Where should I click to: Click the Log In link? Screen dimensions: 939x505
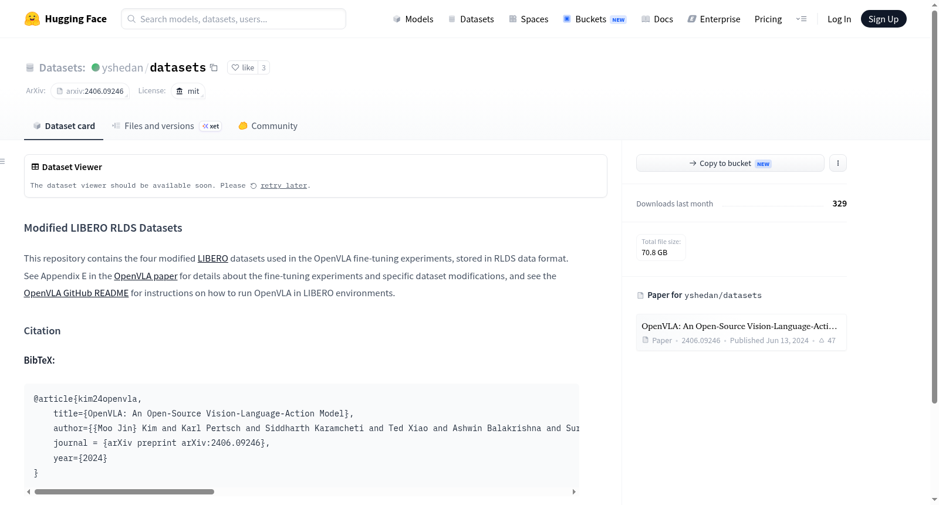point(839,19)
